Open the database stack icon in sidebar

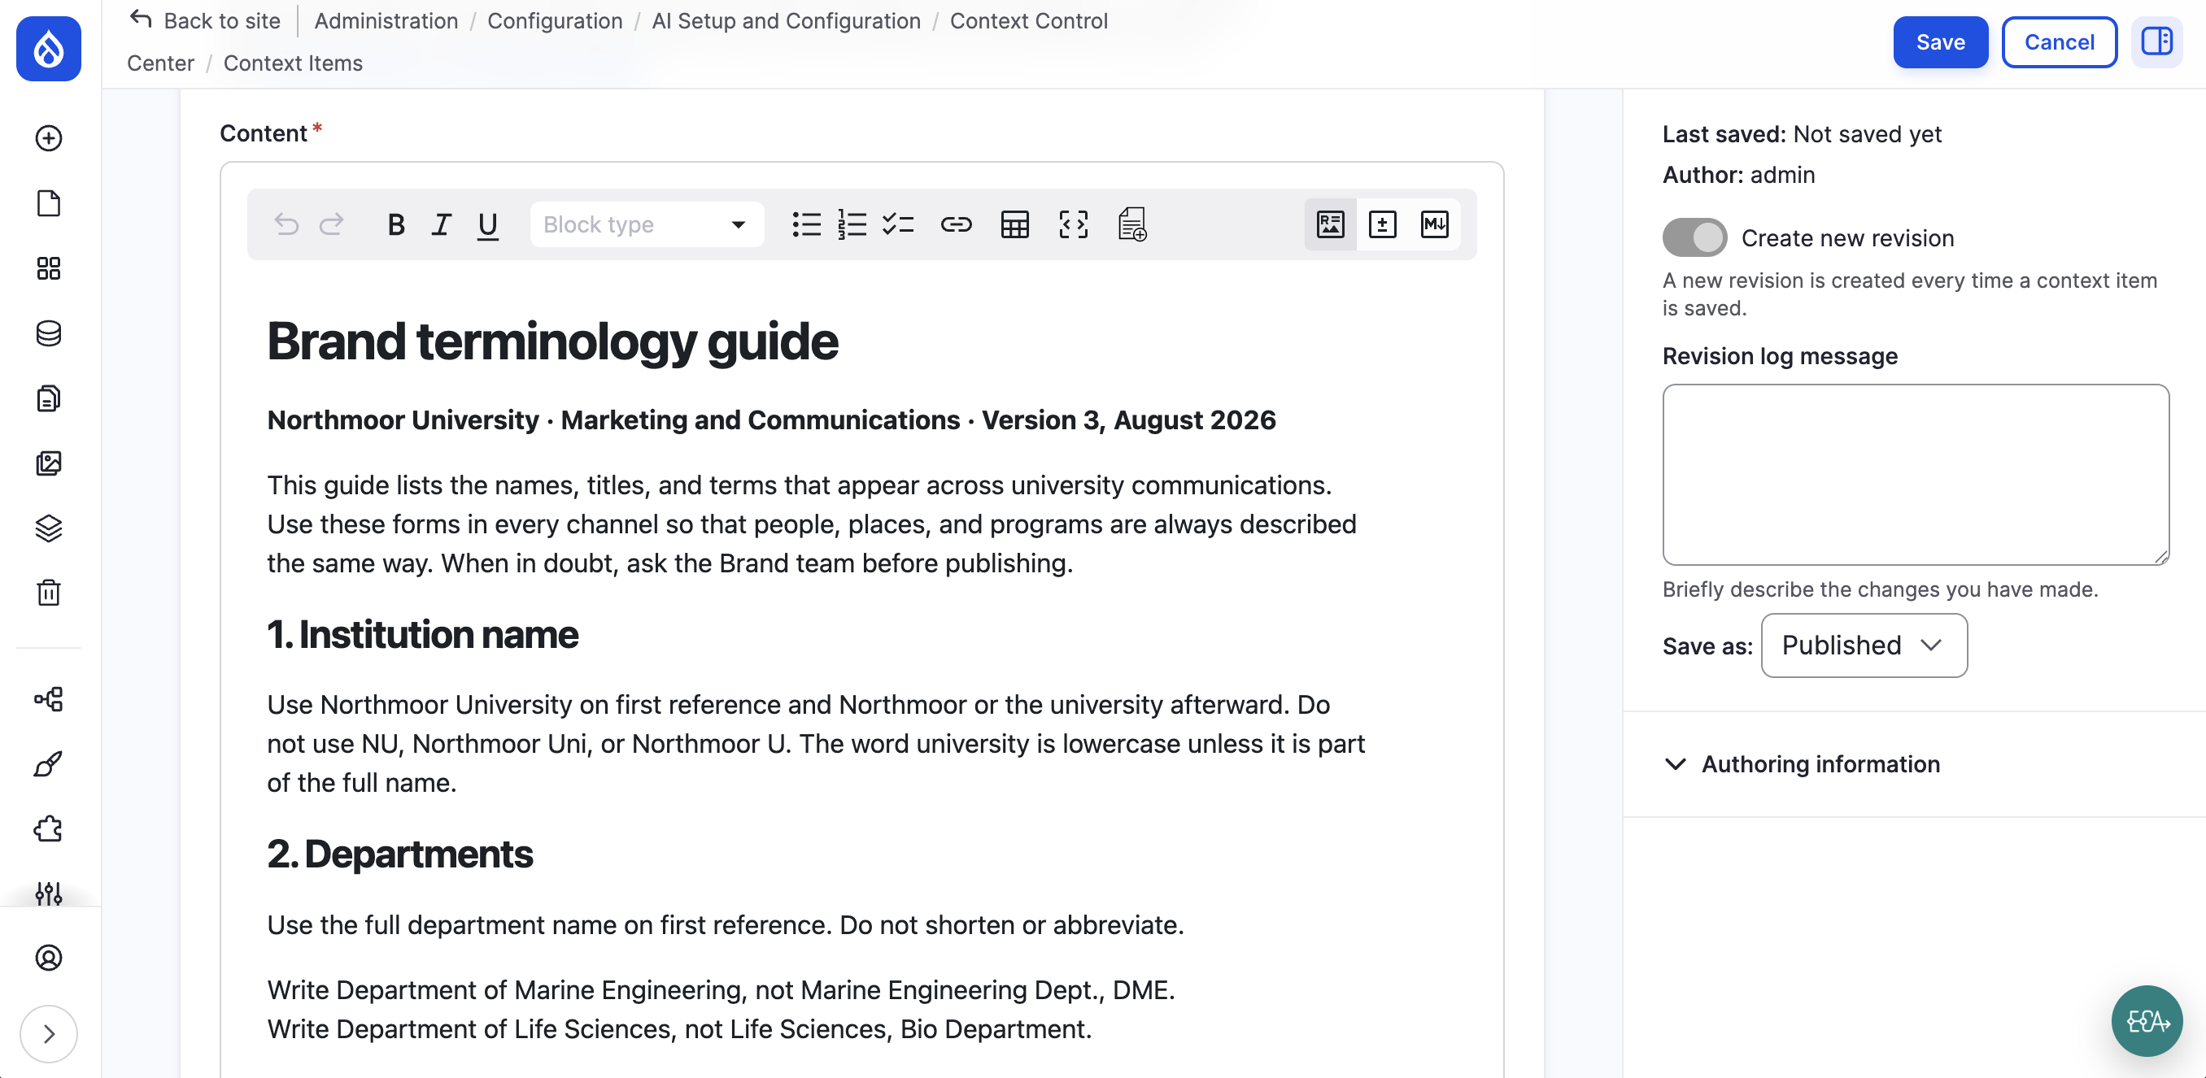(x=49, y=333)
